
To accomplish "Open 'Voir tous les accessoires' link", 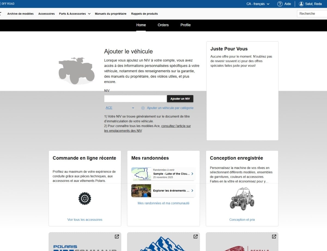I will (85, 219).
